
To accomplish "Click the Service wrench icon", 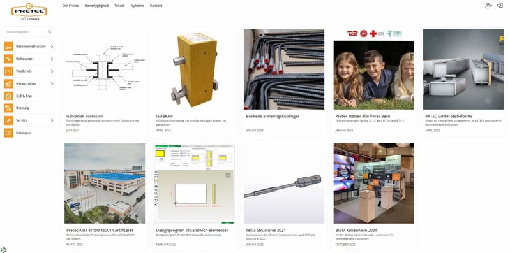I will (x=8, y=120).
